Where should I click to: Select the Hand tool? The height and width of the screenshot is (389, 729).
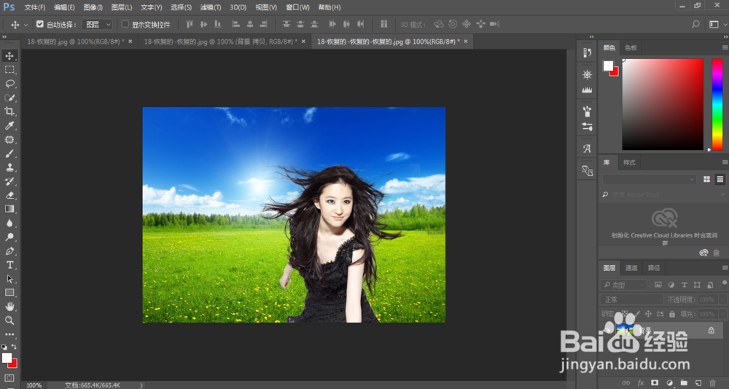pos(9,307)
